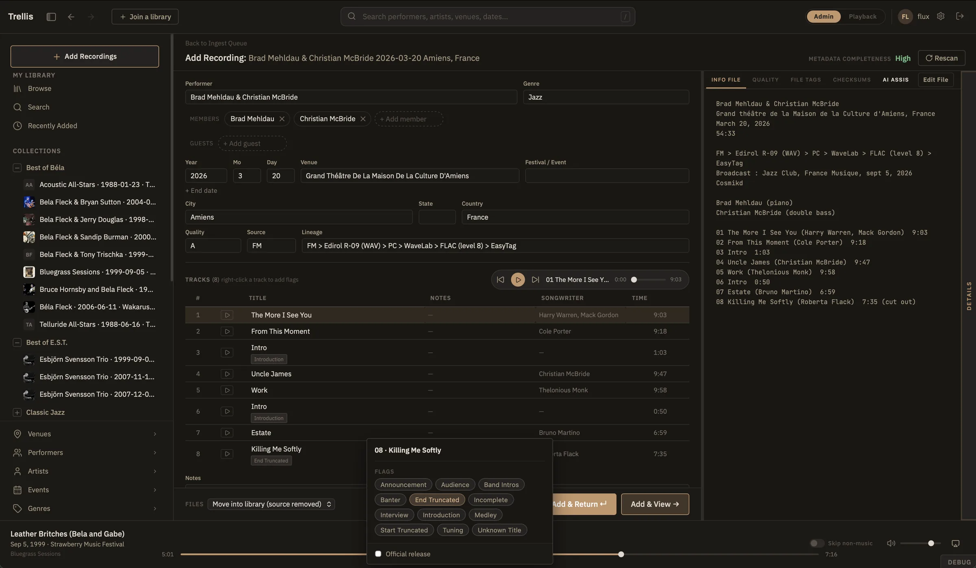Image resolution: width=976 pixels, height=568 pixels.
Task: Collapse the Best of Béla collection
Action: [x=17, y=168]
